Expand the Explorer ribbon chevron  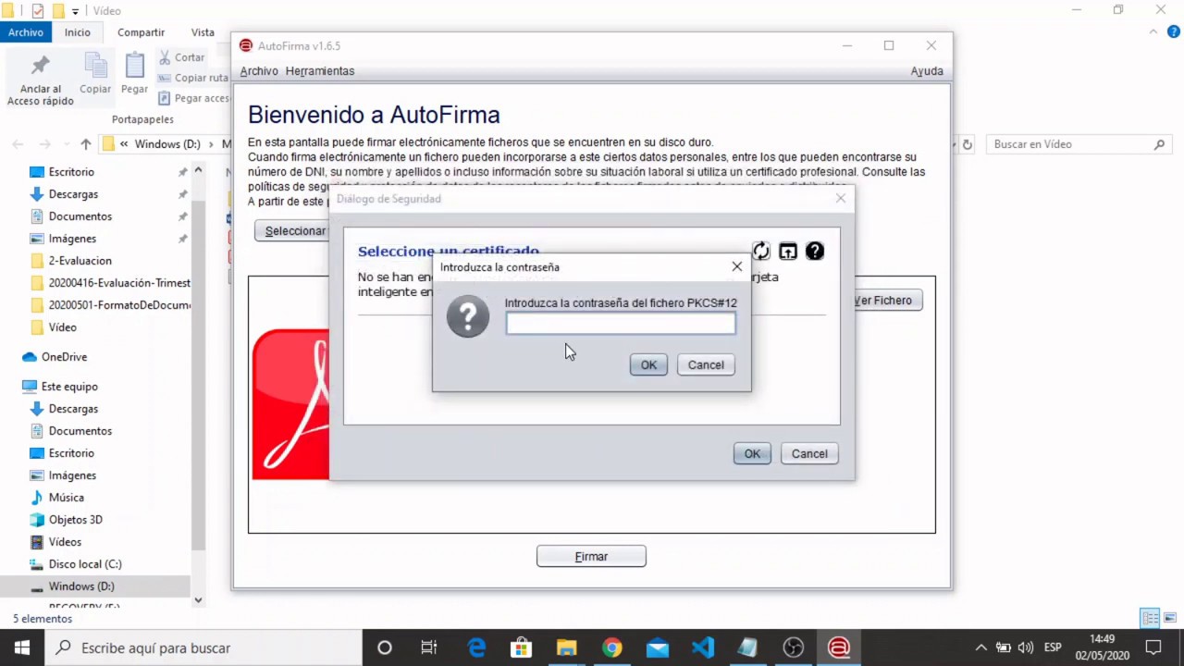[1153, 32]
